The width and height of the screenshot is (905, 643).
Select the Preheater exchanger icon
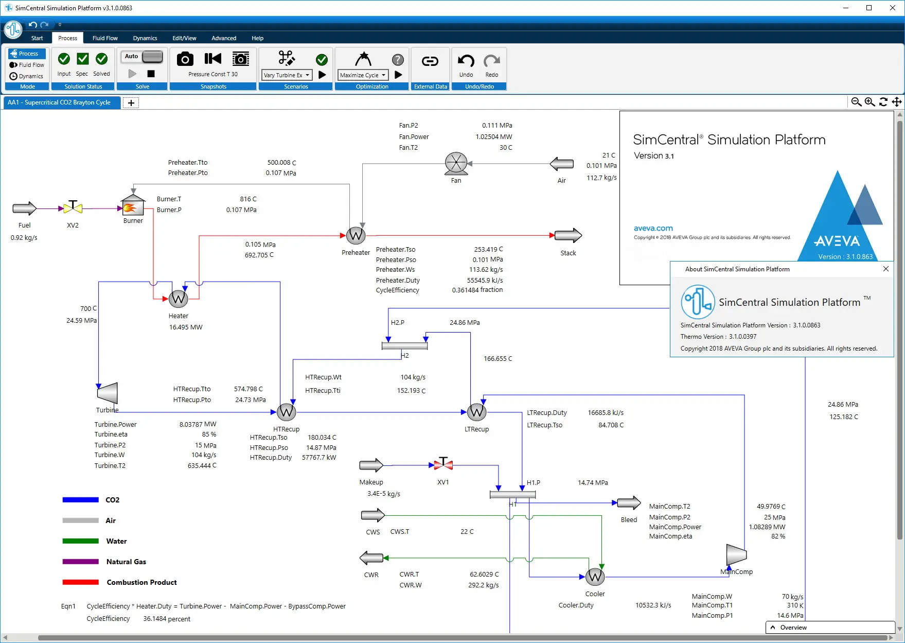coord(356,236)
